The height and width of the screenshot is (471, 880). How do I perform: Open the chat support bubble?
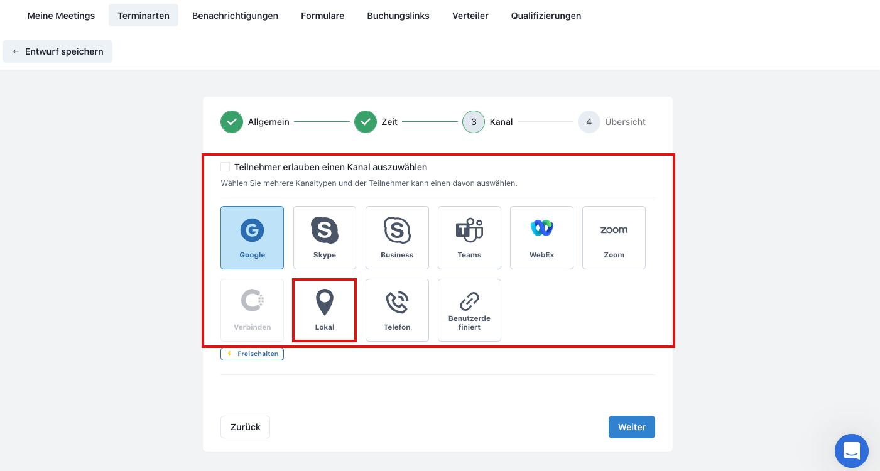pyautogui.click(x=851, y=450)
